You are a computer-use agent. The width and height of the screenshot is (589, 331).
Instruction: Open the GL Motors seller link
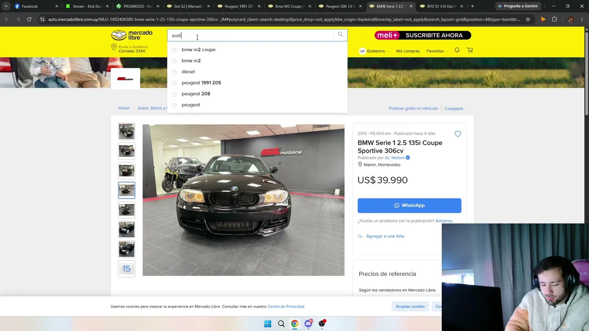click(394, 158)
